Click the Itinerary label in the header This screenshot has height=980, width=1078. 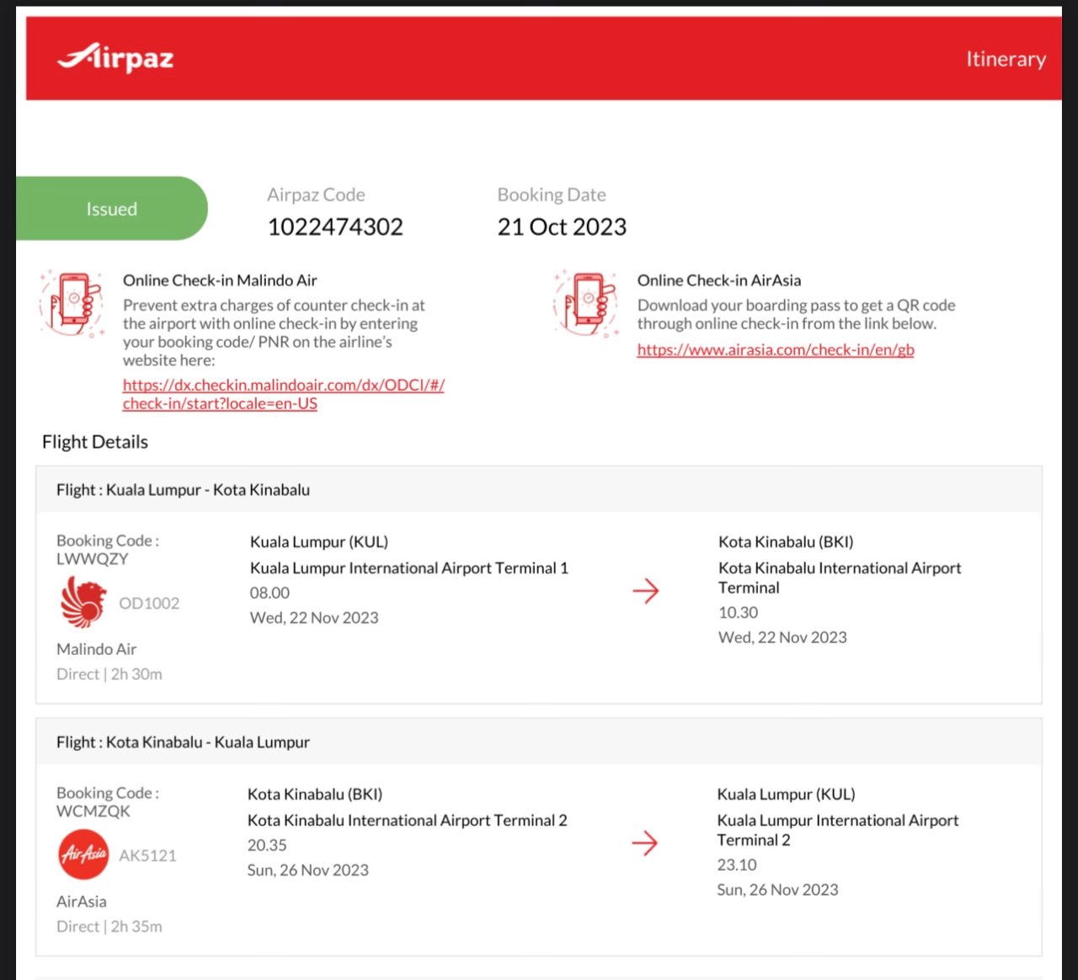1006,59
